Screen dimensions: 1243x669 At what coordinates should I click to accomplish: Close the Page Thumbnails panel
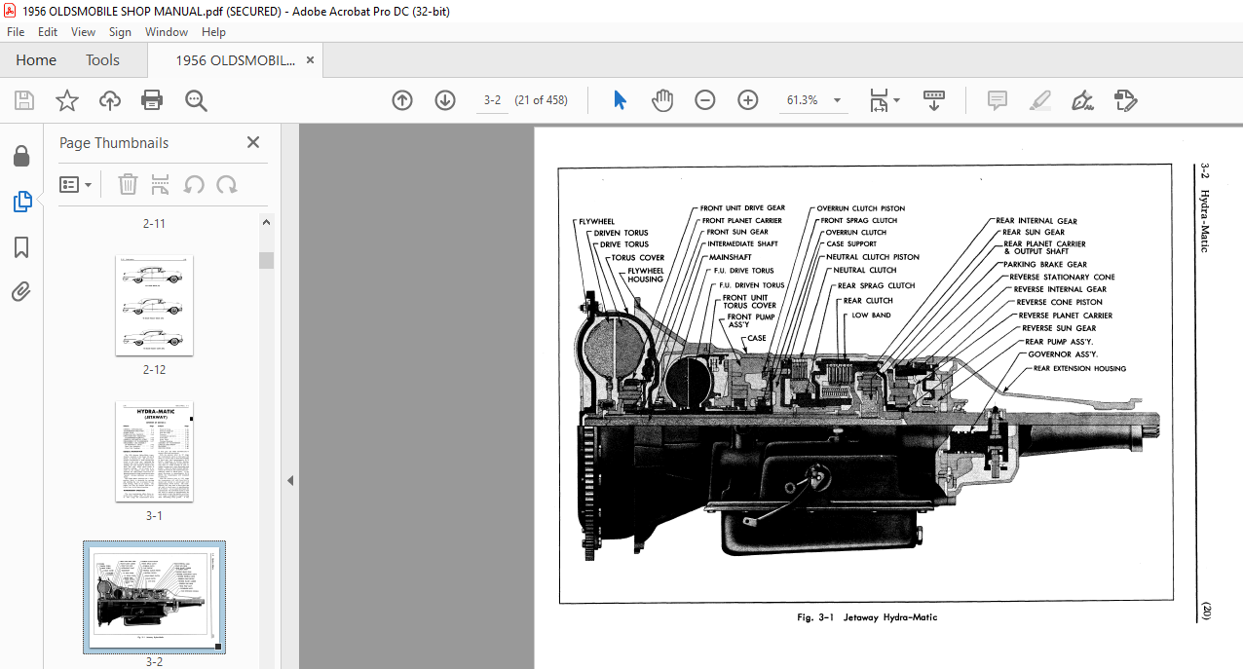point(253,142)
